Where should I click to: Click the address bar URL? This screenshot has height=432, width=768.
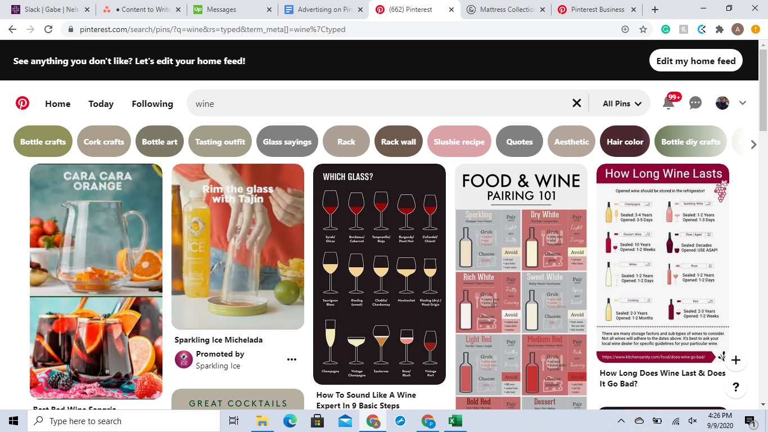click(x=213, y=29)
